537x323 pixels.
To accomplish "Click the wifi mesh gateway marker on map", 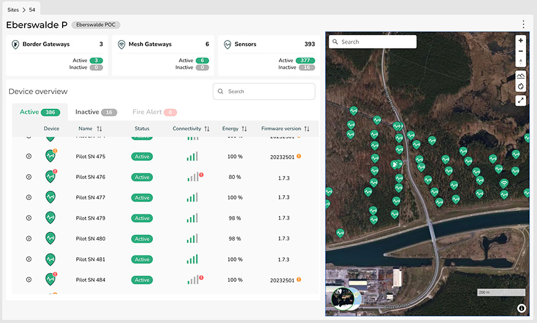I will coord(503,183).
